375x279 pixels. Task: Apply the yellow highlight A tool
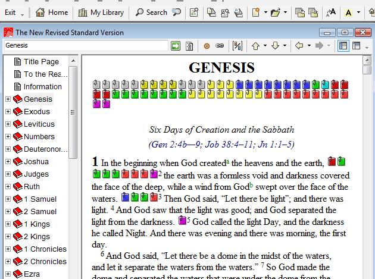pyautogui.click(x=348, y=12)
